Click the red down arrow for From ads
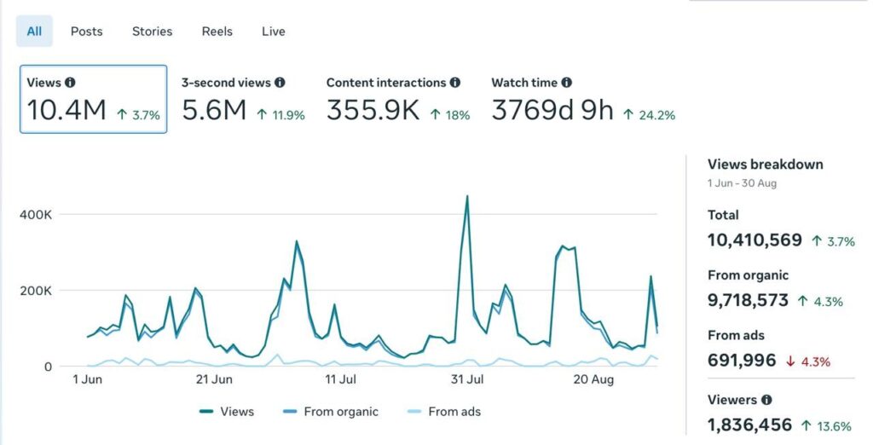The width and height of the screenshot is (873, 445). (790, 361)
